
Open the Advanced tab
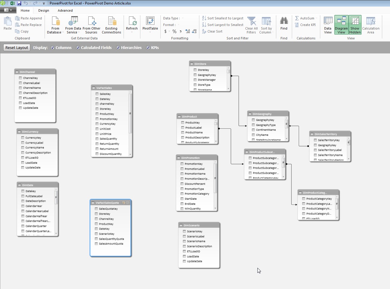[x=65, y=10]
